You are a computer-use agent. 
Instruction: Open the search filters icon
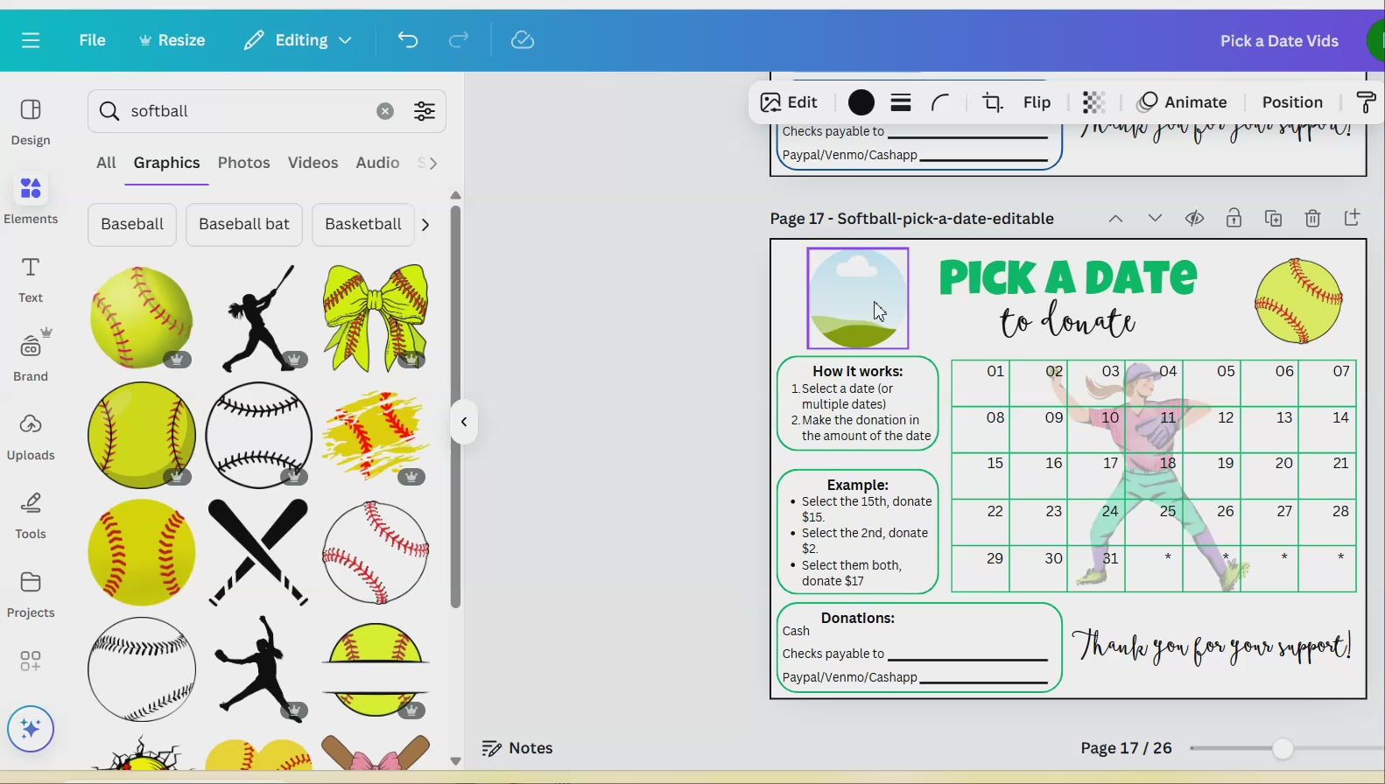tap(425, 111)
